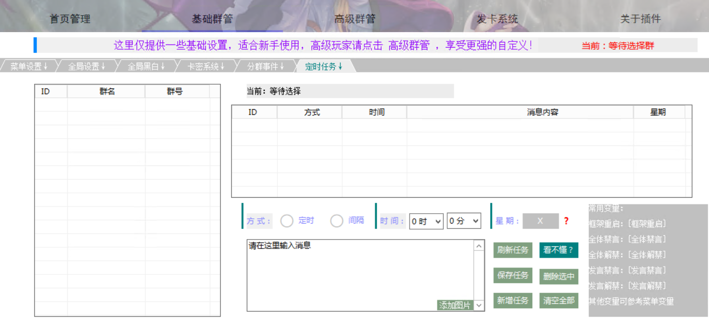Click the 当前：等待选择群 status text
The width and height of the screenshot is (709, 326).
(x=618, y=46)
